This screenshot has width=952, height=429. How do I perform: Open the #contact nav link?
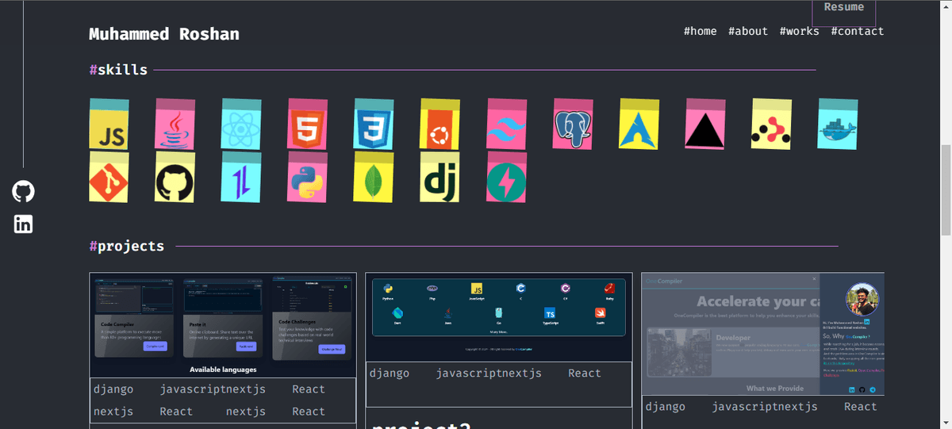857,31
